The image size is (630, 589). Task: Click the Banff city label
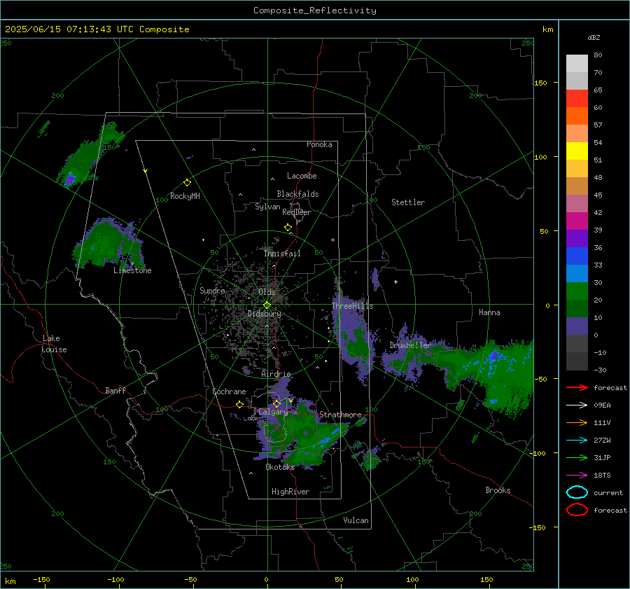click(115, 390)
